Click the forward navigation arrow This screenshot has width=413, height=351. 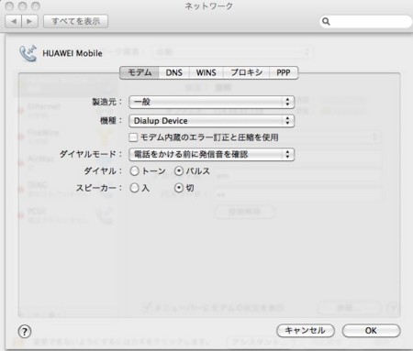[29, 21]
